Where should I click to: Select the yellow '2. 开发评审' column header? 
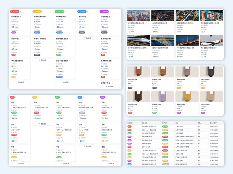click(x=37, y=11)
